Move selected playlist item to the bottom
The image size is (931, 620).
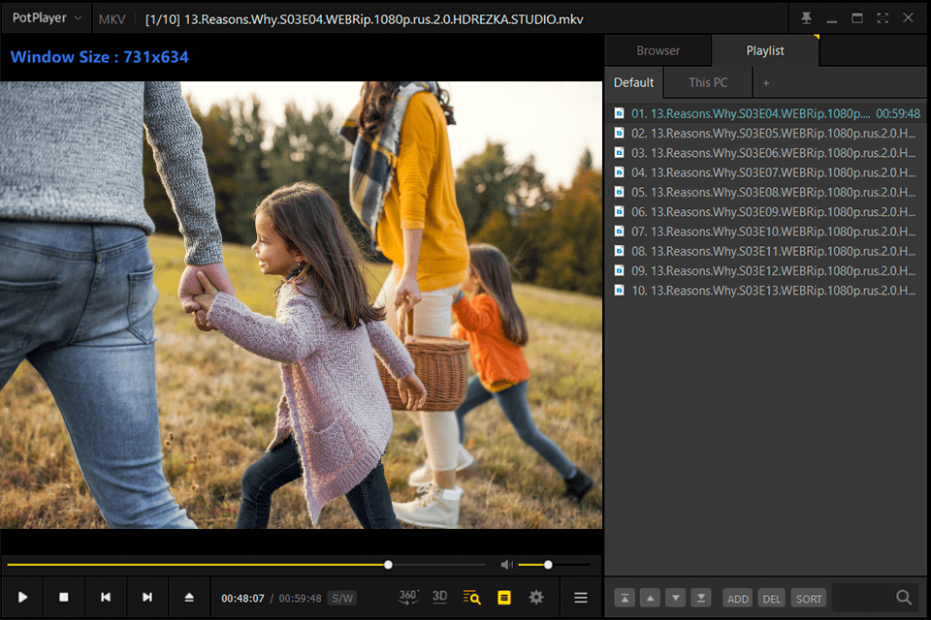(701, 598)
